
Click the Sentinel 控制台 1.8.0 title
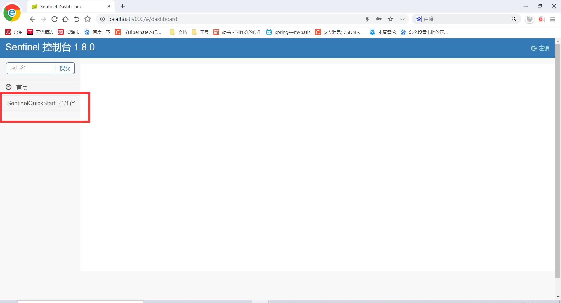50,47
